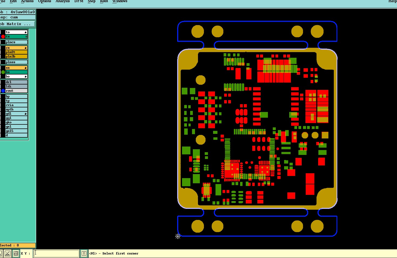Click the 'cam' step name field

[18, 17]
